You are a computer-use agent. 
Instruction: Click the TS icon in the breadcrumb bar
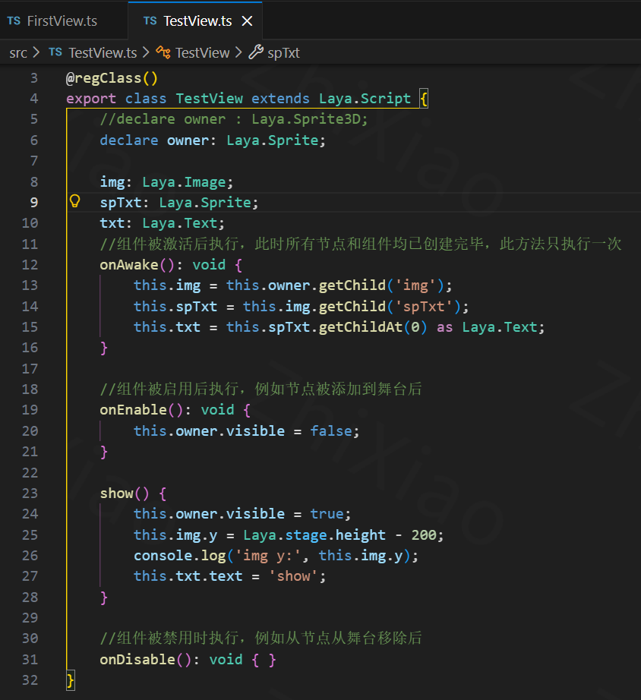[55, 52]
